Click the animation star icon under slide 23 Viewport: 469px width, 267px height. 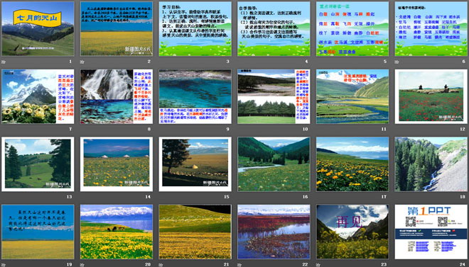point(318,265)
